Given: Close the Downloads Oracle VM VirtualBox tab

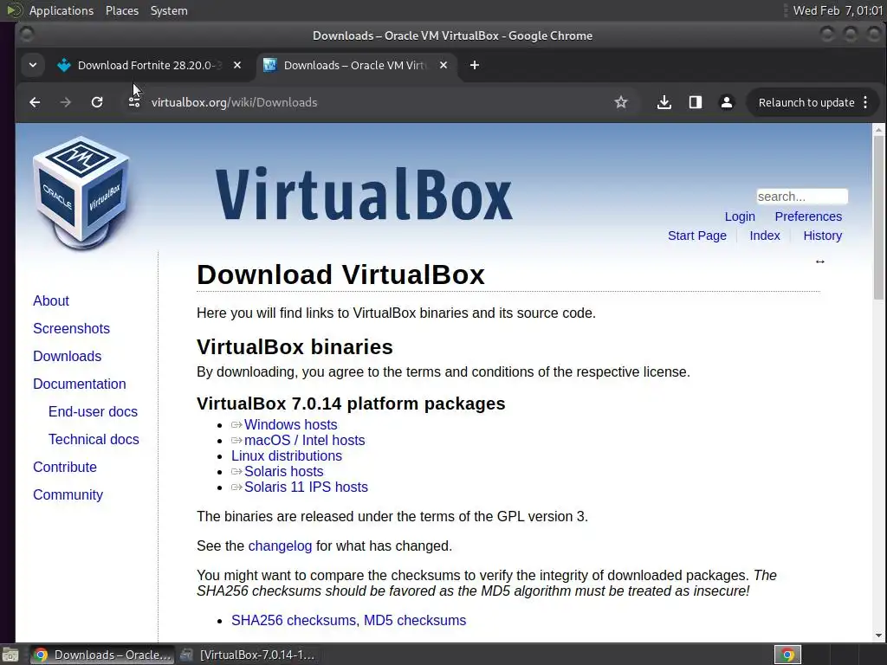Looking at the screenshot, I should [x=443, y=65].
